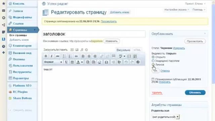
Task: Switch to the Визуально editor tab
Action: 123,50
